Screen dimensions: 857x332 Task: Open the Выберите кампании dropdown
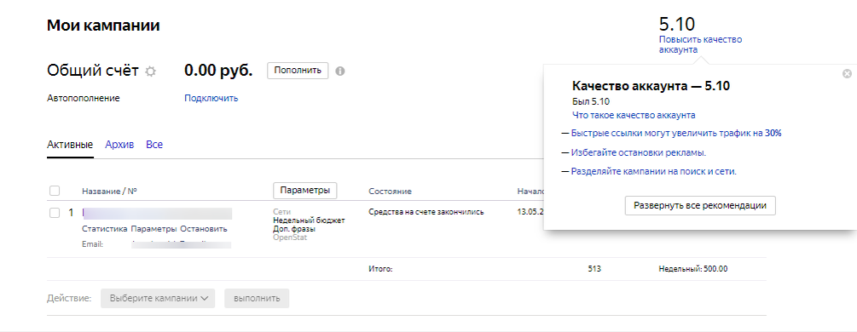click(x=158, y=298)
